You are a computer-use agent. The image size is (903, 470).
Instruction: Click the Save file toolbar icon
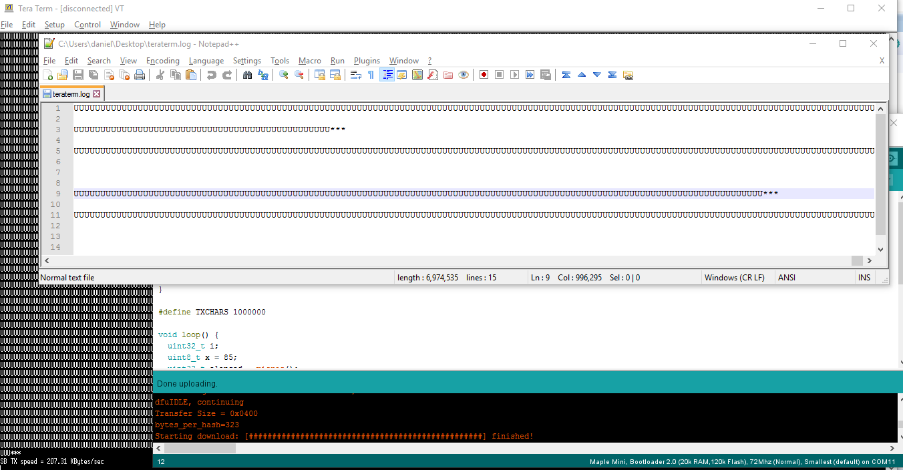pyautogui.click(x=78, y=75)
